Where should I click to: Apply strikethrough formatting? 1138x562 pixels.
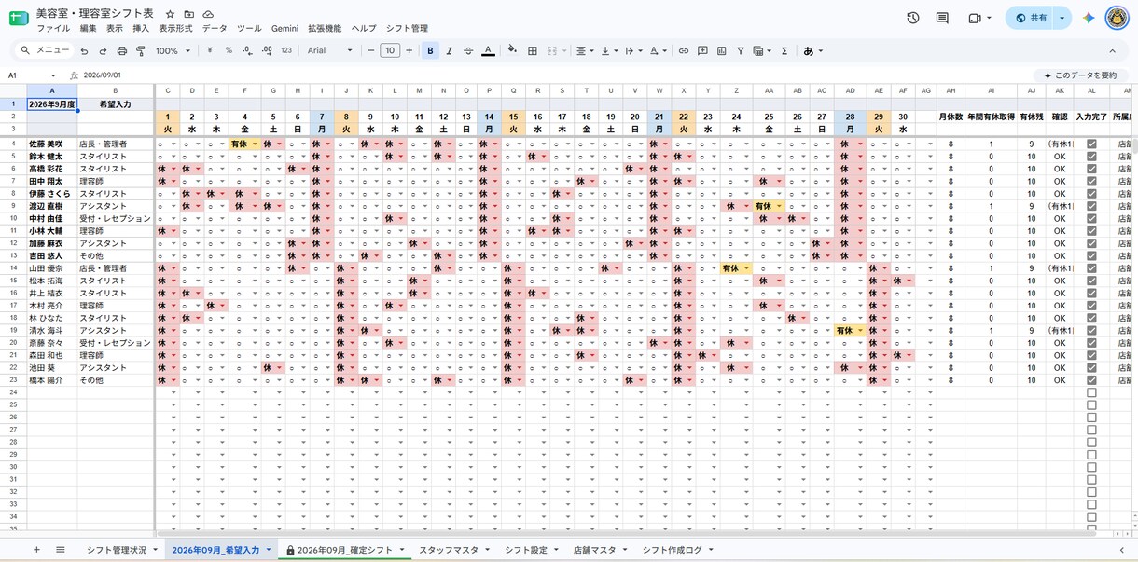click(468, 51)
